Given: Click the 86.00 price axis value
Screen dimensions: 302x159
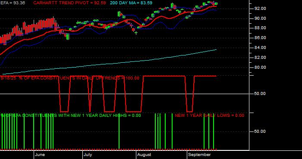Looking at the screenshot, I should coord(260,38).
